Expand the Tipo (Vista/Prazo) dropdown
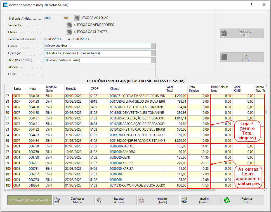 153,60
